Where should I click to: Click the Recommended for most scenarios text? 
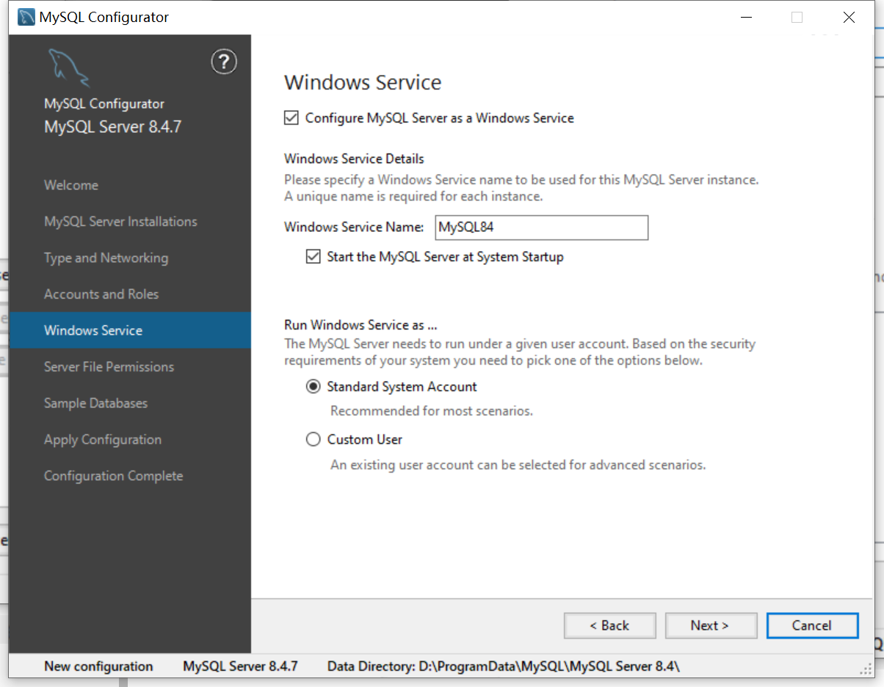coord(432,411)
